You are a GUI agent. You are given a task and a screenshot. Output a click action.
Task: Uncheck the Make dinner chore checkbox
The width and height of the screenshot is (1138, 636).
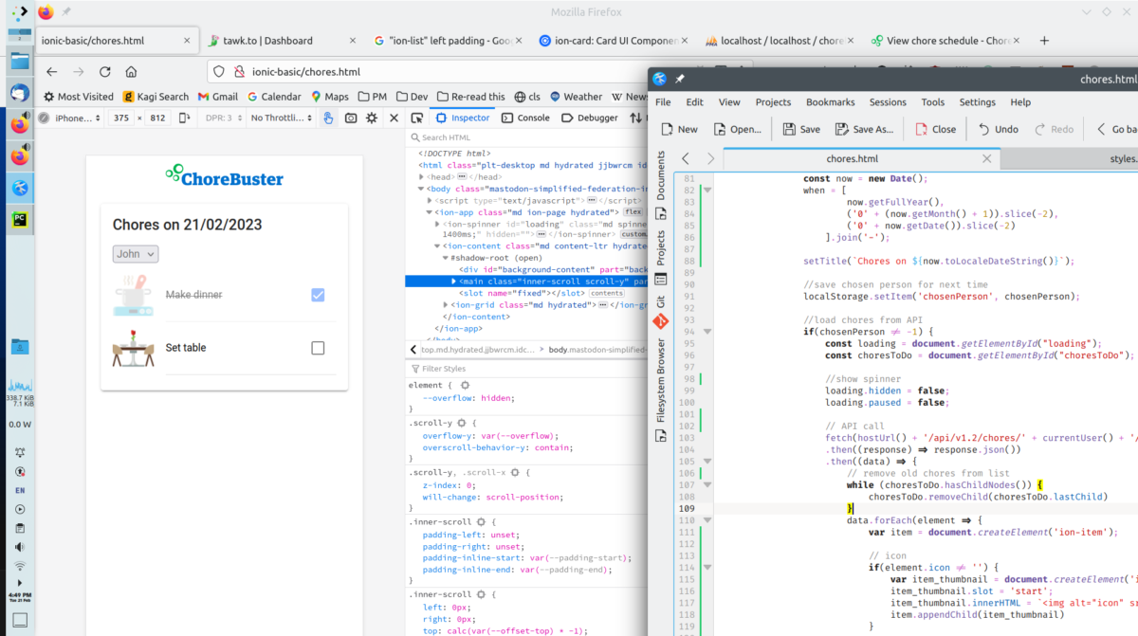(318, 295)
